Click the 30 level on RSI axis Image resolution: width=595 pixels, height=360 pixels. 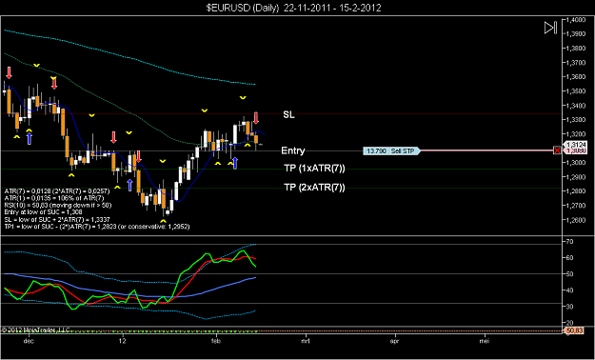[x=570, y=306]
